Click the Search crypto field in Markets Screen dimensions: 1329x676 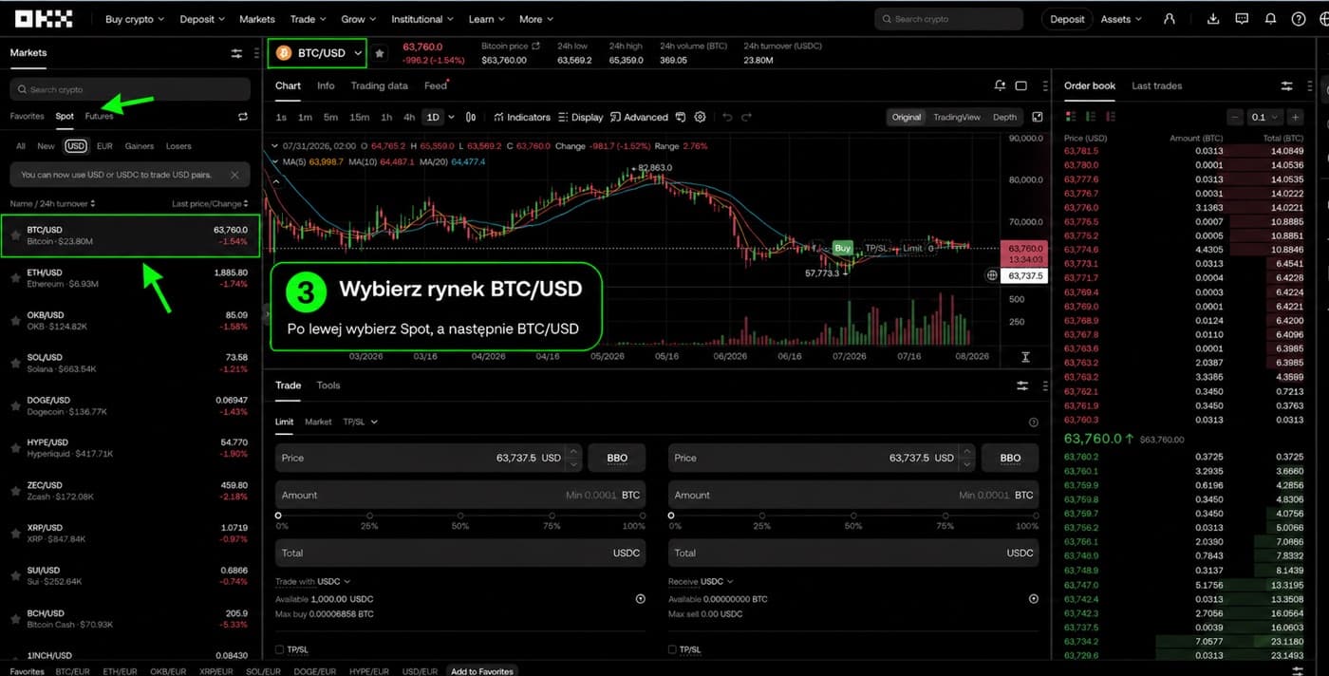(x=130, y=89)
